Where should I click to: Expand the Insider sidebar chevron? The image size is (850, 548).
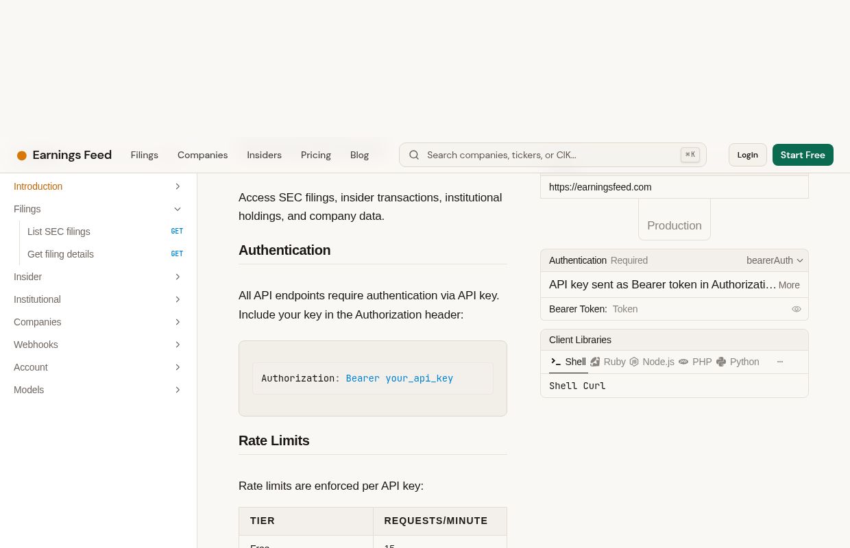(x=178, y=277)
